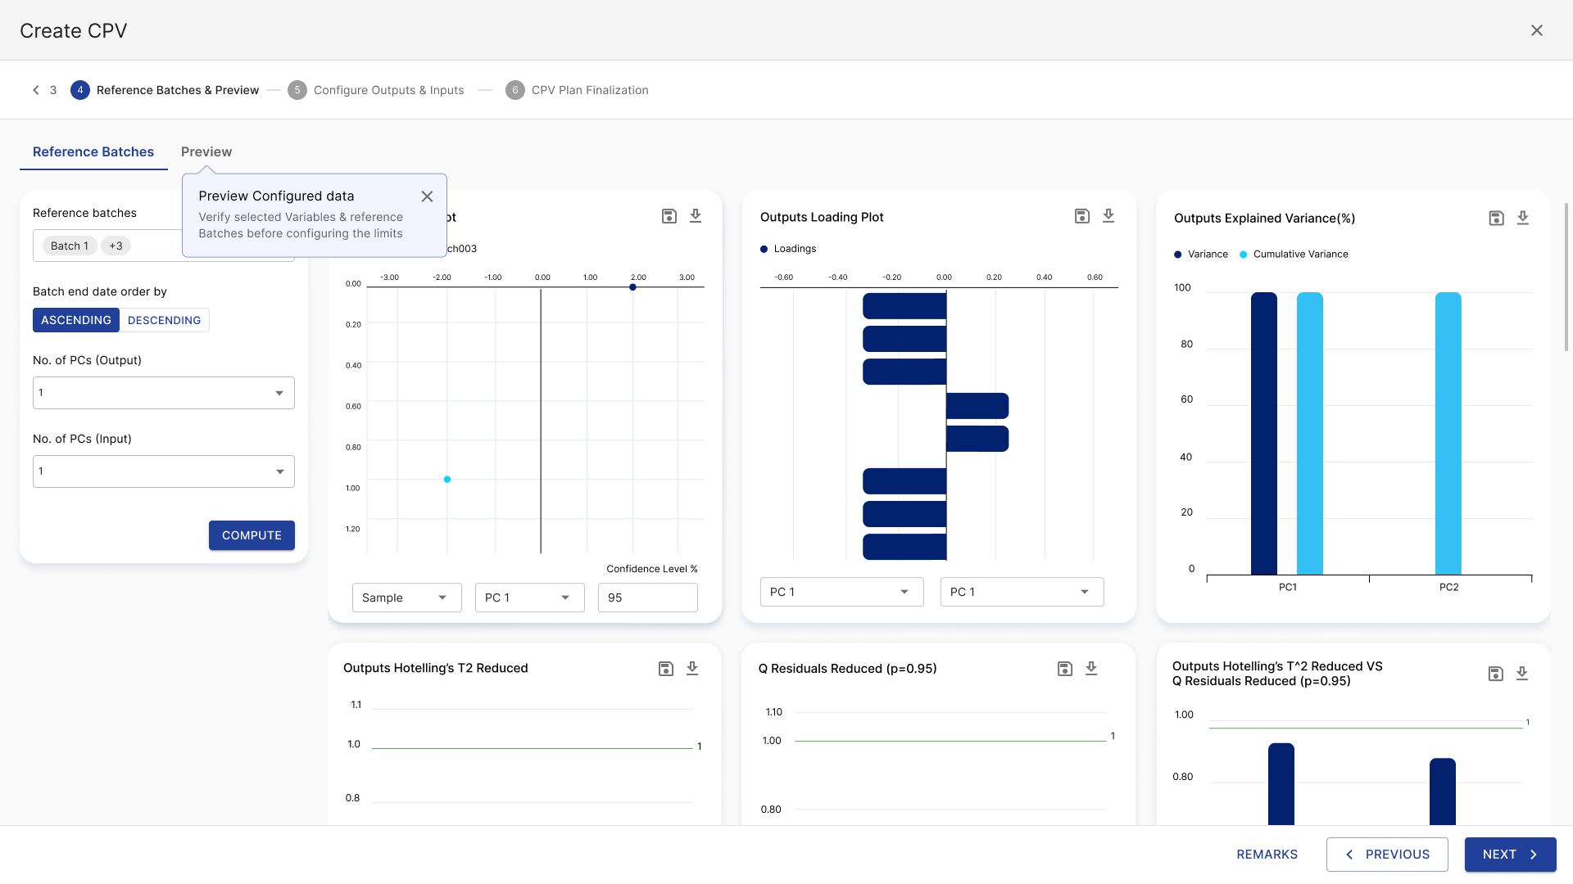The height and width of the screenshot is (884, 1573).
Task: Open the No. of PCs (Input) dropdown
Action: click(164, 471)
